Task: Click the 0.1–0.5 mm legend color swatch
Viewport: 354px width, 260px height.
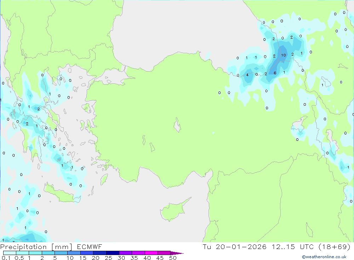Action: [x=10, y=253]
